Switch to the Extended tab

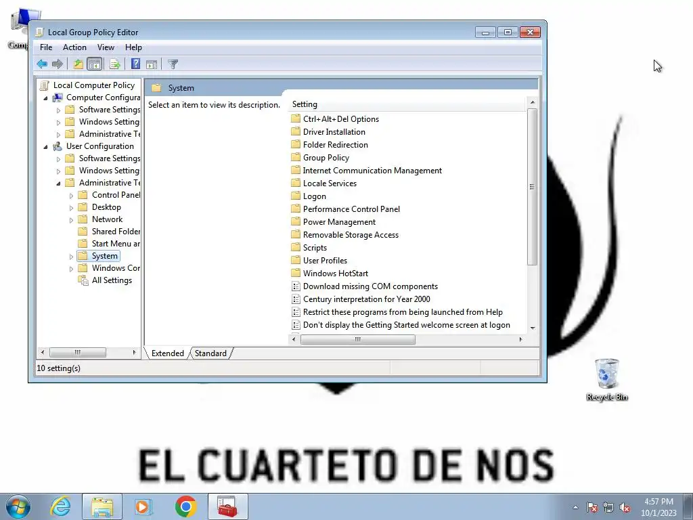[x=168, y=353]
